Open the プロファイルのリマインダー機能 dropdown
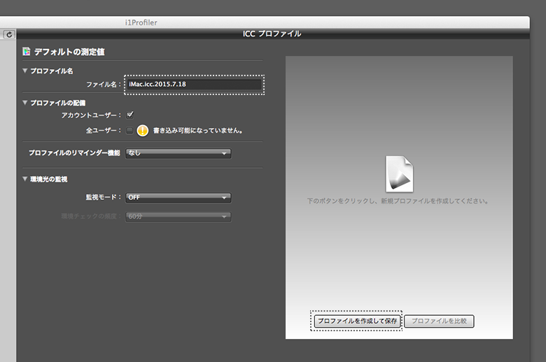Image resolution: width=546 pixels, height=362 pixels. click(178, 153)
